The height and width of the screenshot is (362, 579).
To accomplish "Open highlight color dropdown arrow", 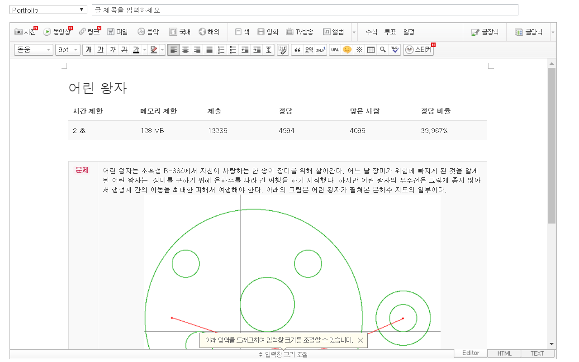I will click(x=162, y=50).
